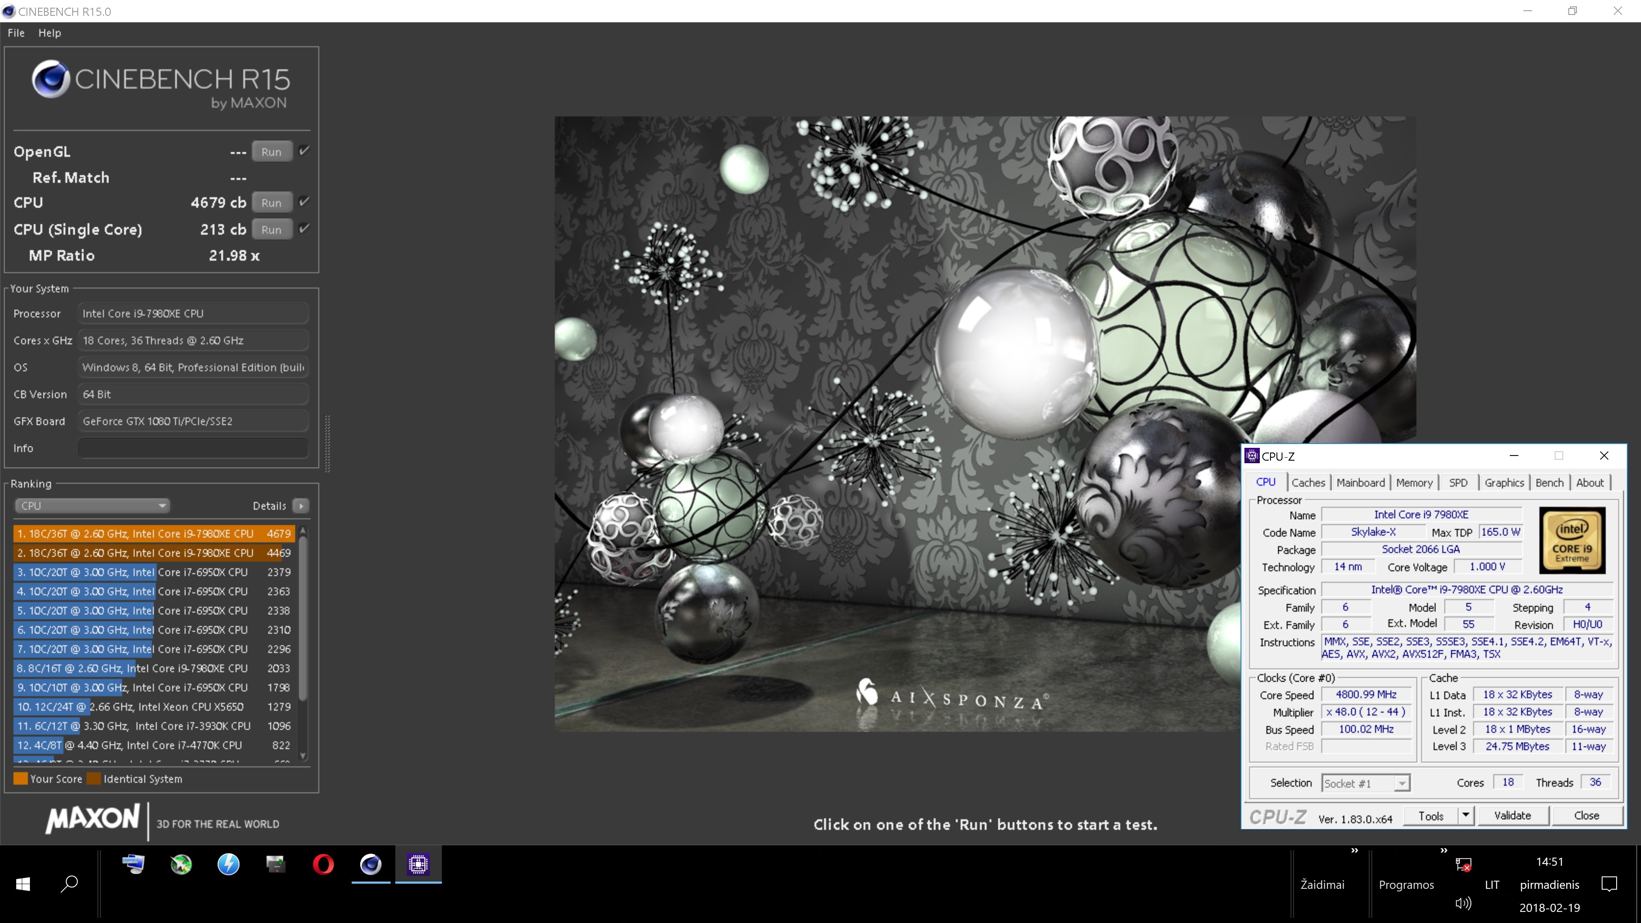
Task: Open the computer monitor taskbar icon
Action: (134, 864)
